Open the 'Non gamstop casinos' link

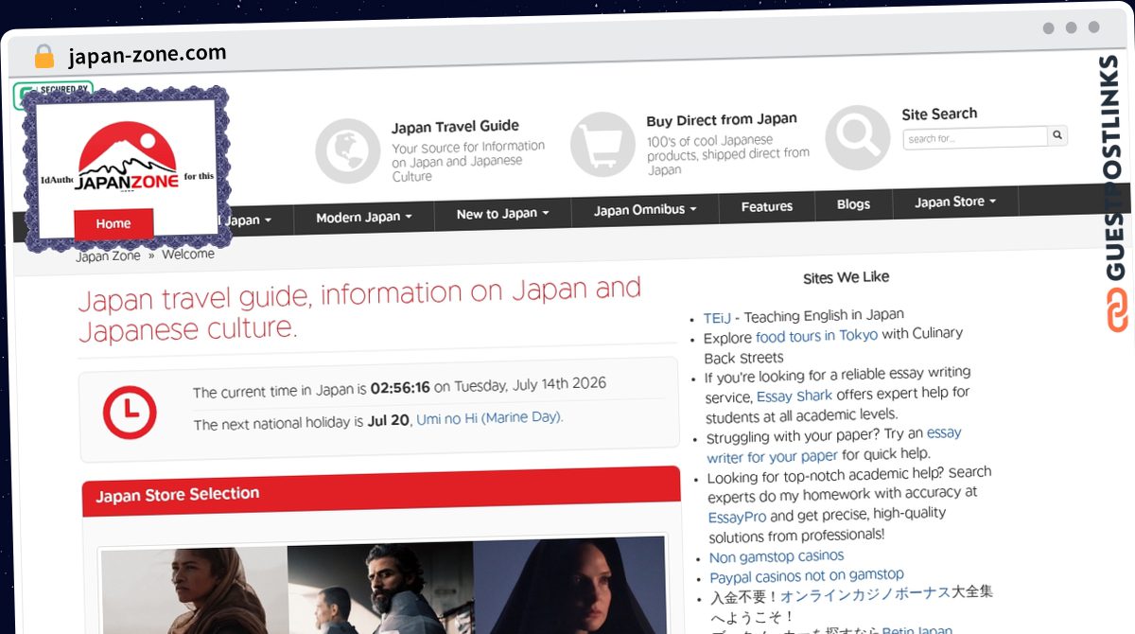[777, 556]
